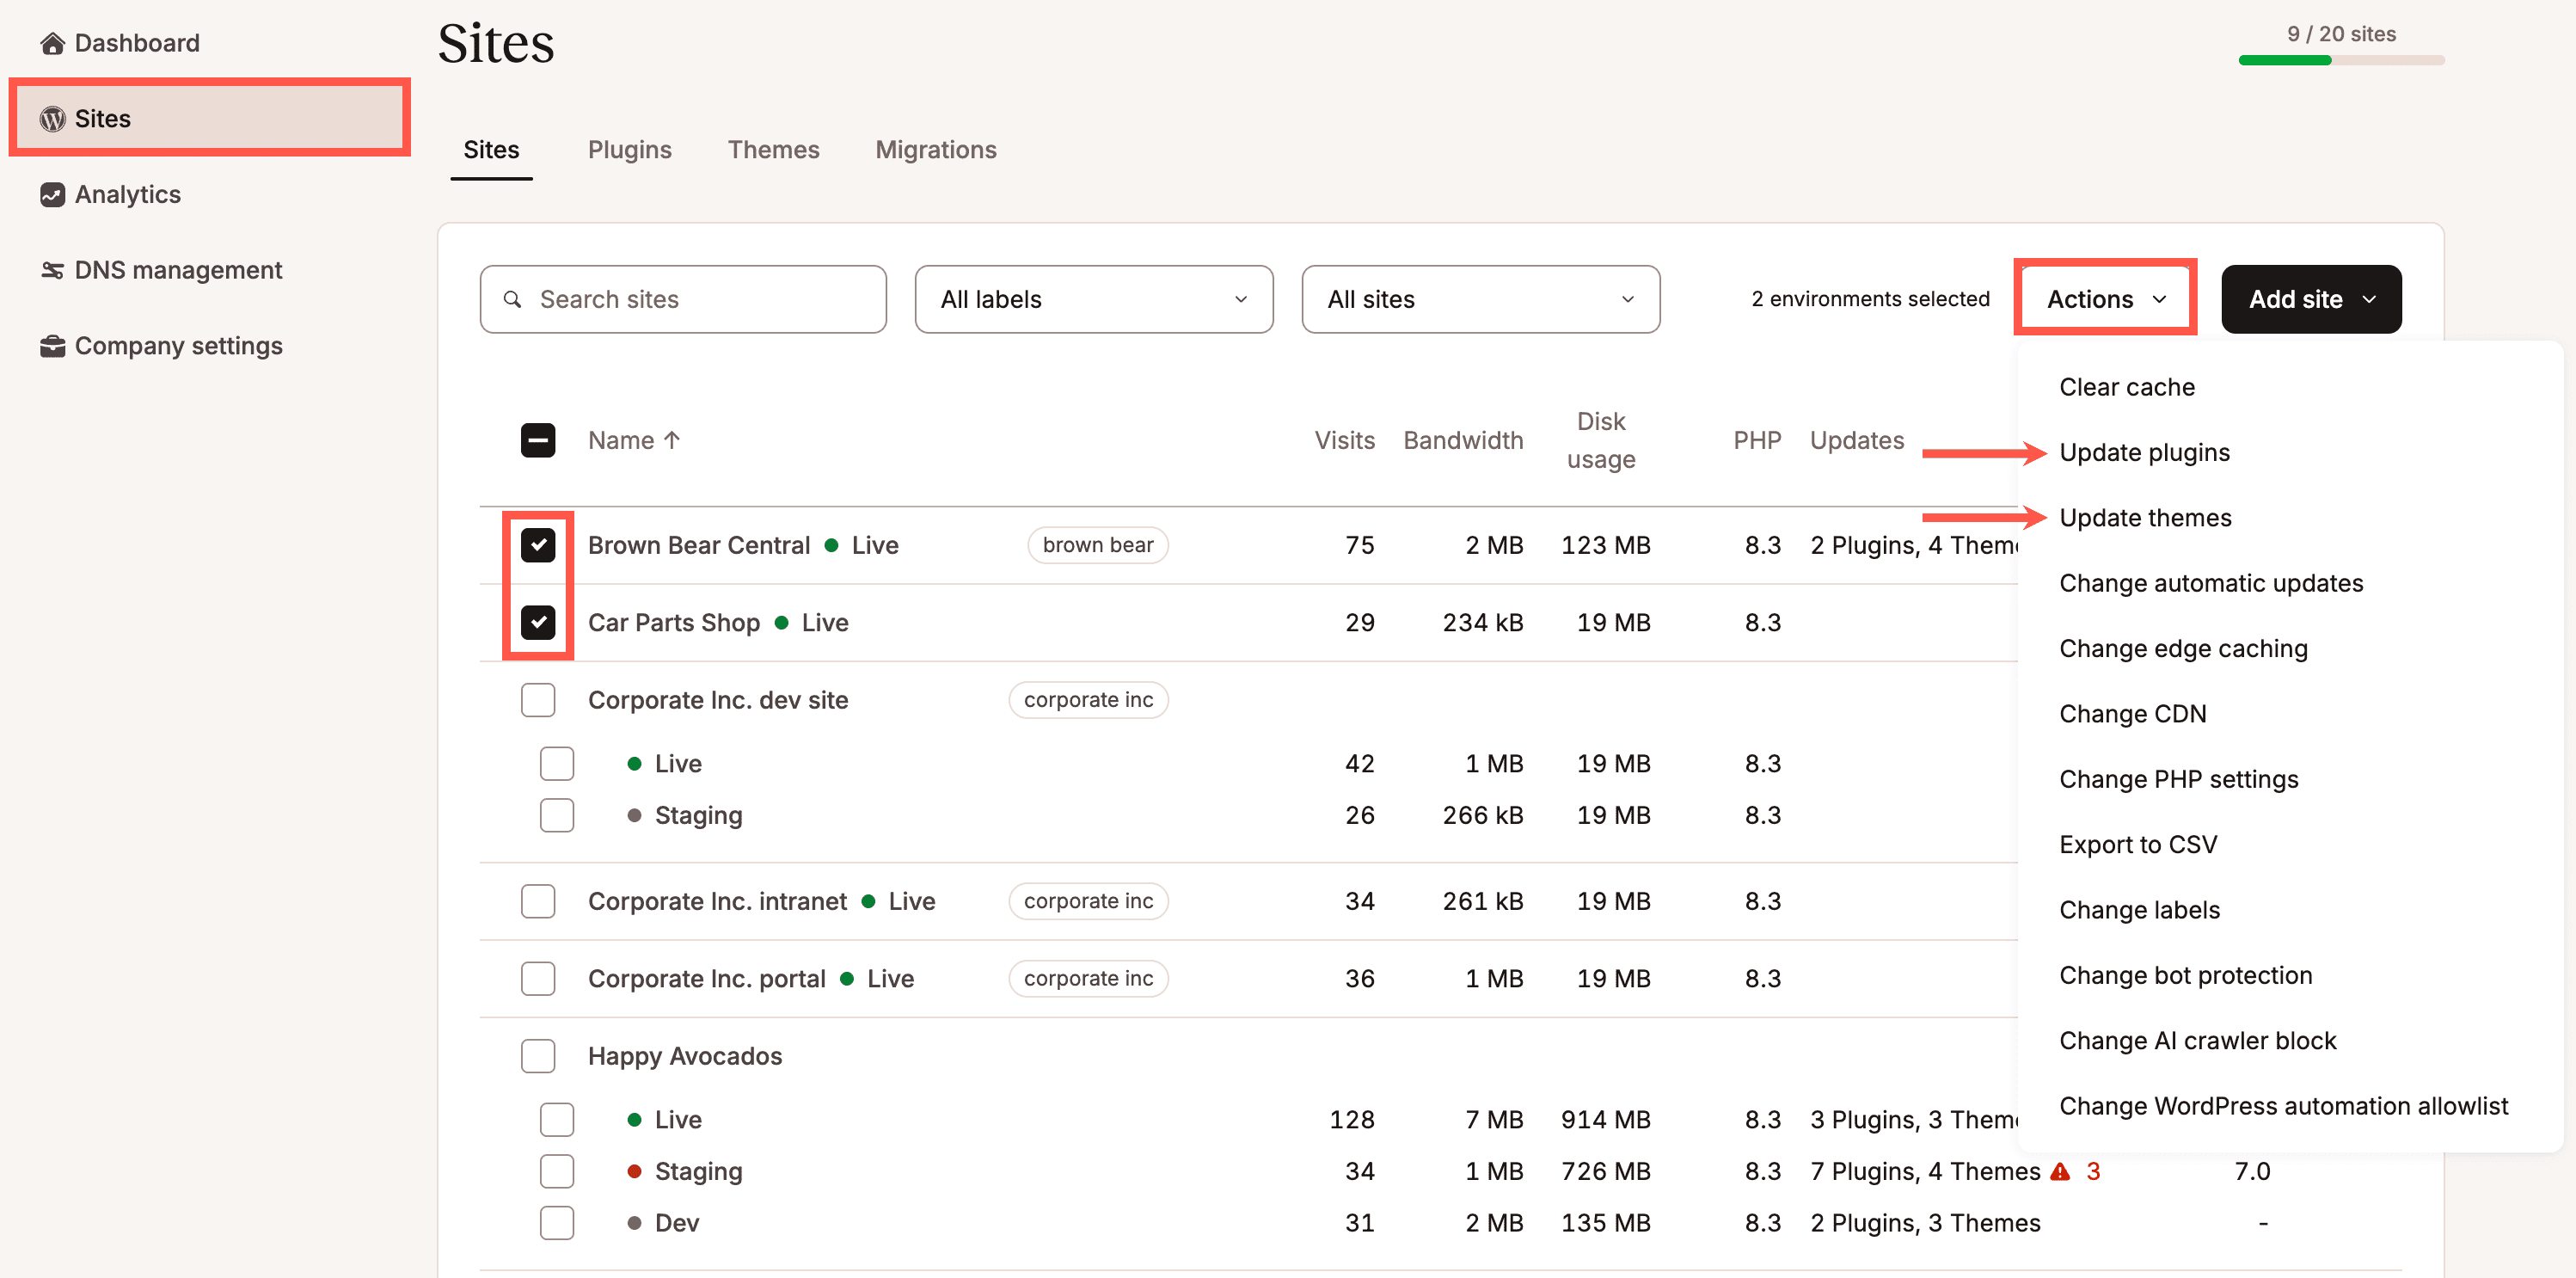
Task: Choose Export to CSV
Action: point(2138,844)
